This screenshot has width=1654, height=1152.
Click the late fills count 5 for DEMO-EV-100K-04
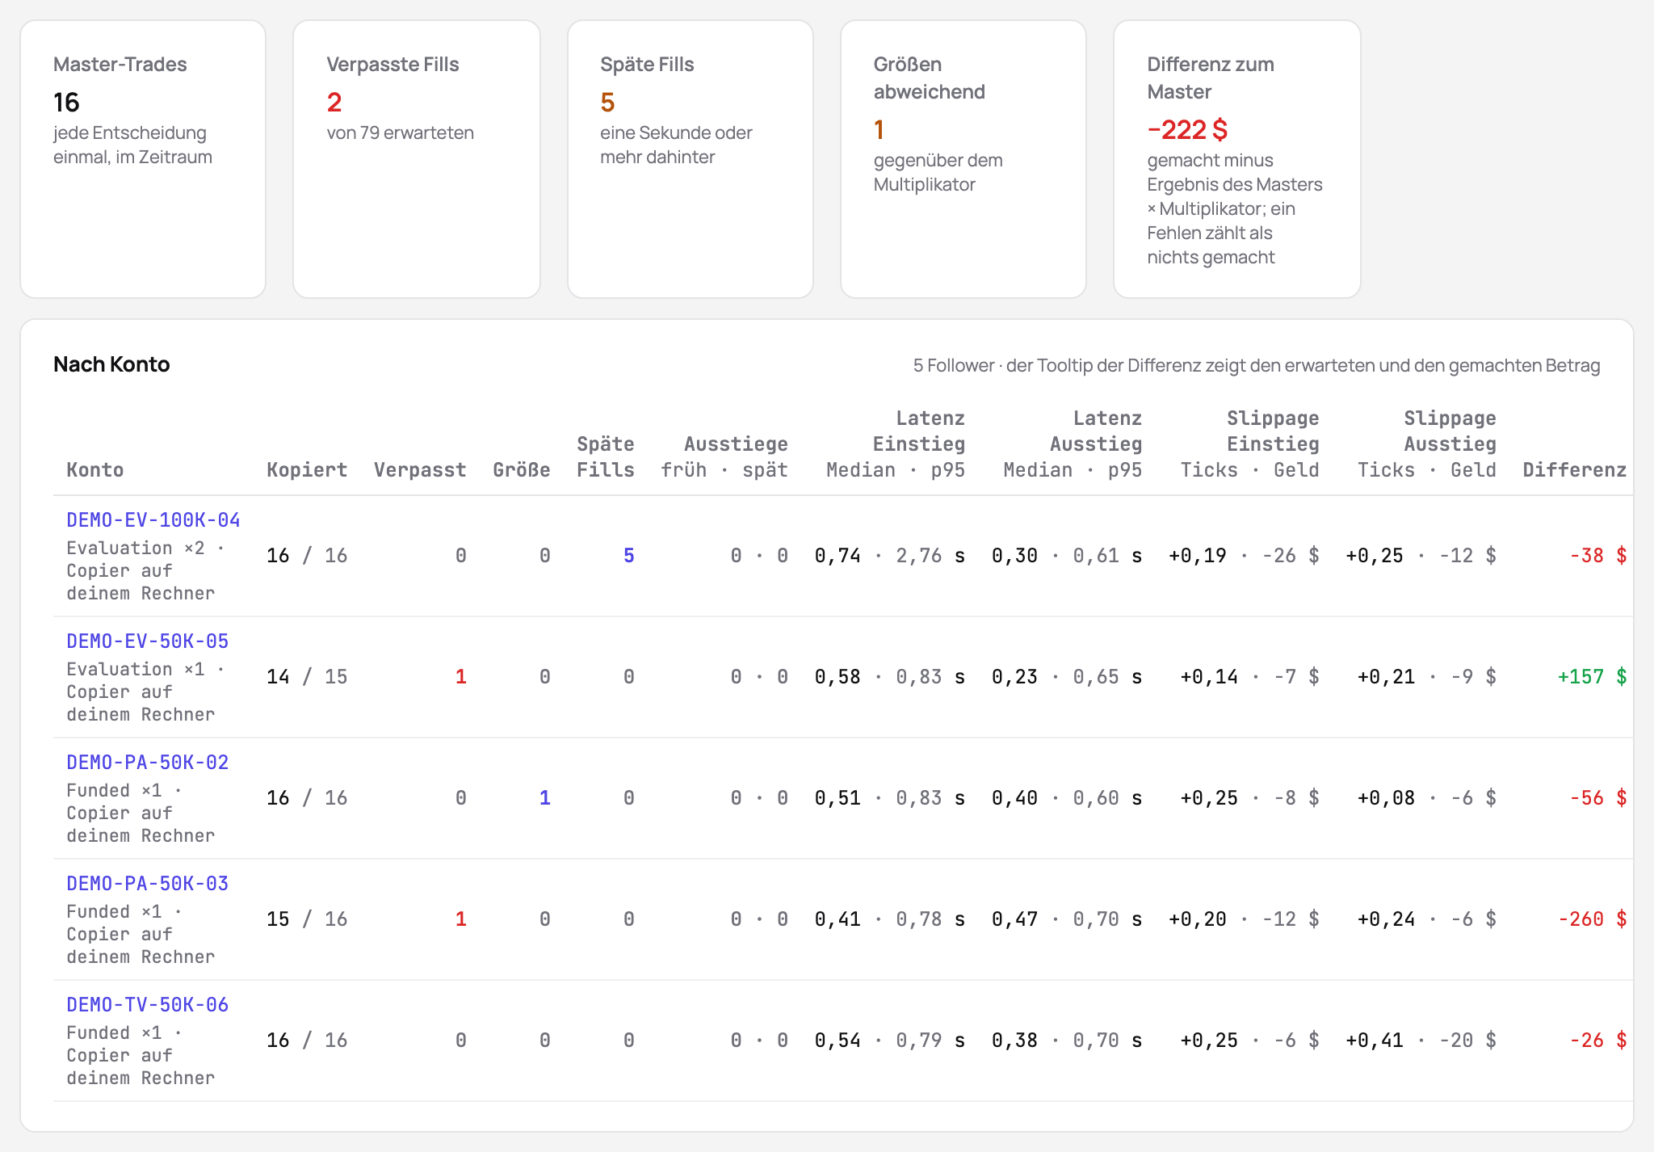(629, 556)
